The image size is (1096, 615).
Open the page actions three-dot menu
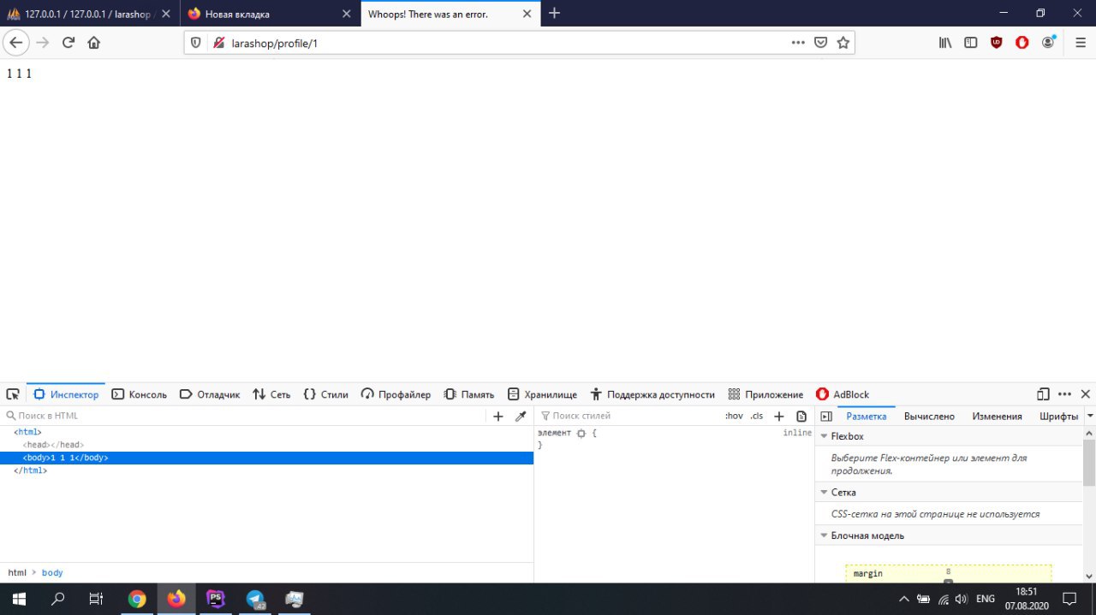click(798, 43)
